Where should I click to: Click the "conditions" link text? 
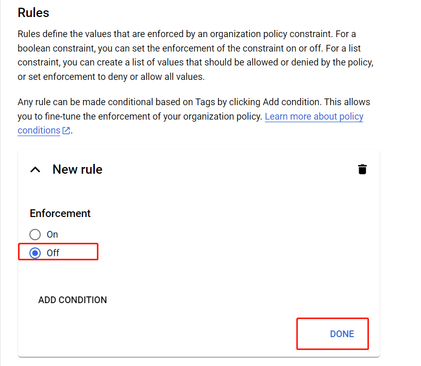point(39,130)
